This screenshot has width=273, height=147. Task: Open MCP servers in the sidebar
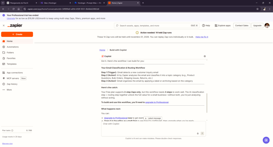pyautogui.click(x=13, y=78)
